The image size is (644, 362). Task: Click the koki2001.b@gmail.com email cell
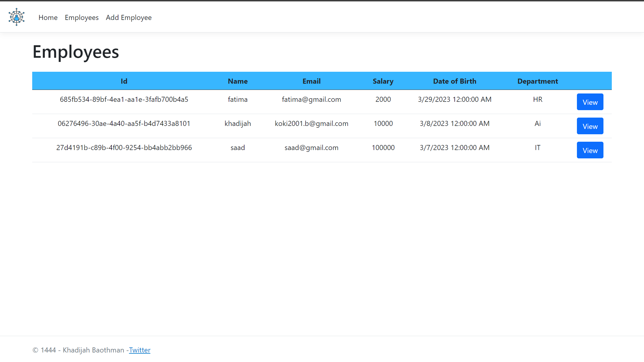click(x=311, y=124)
